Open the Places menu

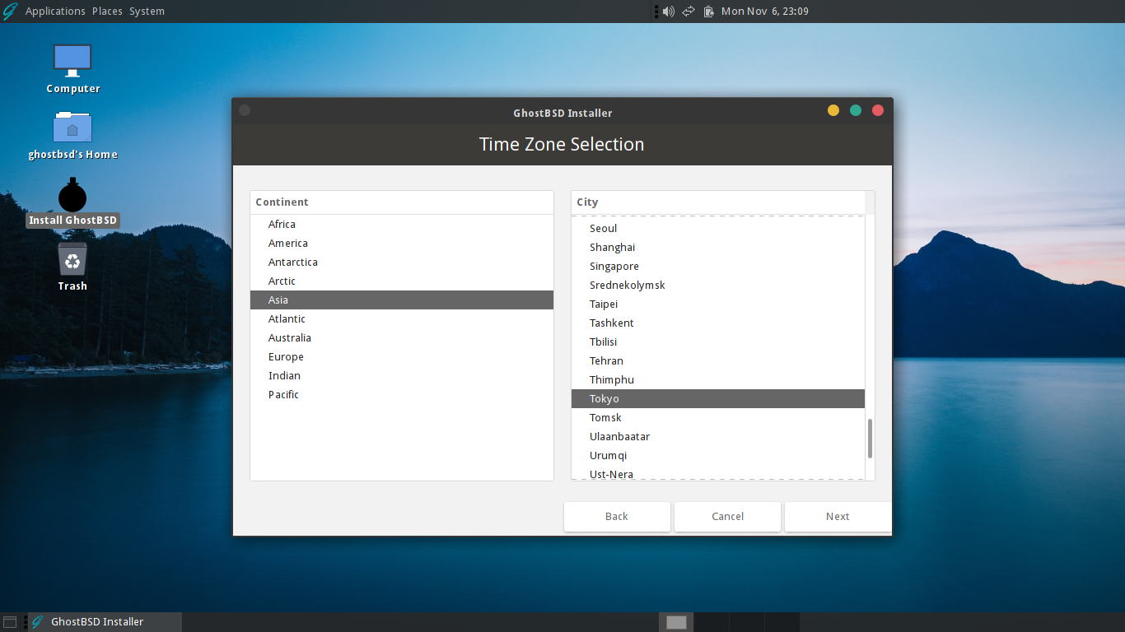[107, 12]
